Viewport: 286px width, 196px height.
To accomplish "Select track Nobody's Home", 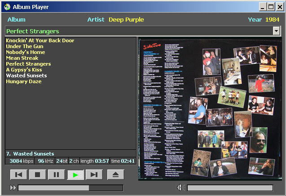I will (x=26, y=52).
